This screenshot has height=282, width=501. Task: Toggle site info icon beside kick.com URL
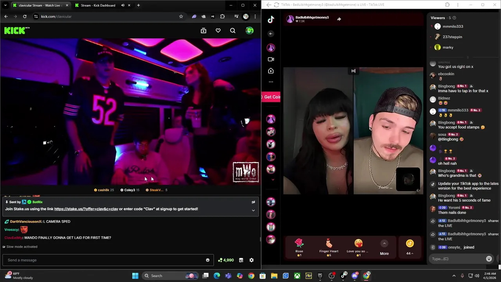click(x=36, y=16)
